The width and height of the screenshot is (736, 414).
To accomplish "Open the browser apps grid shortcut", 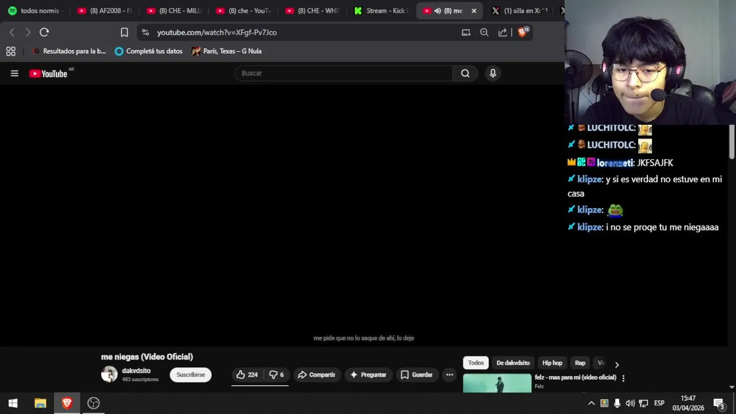I will pyautogui.click(x=10, y=51).
